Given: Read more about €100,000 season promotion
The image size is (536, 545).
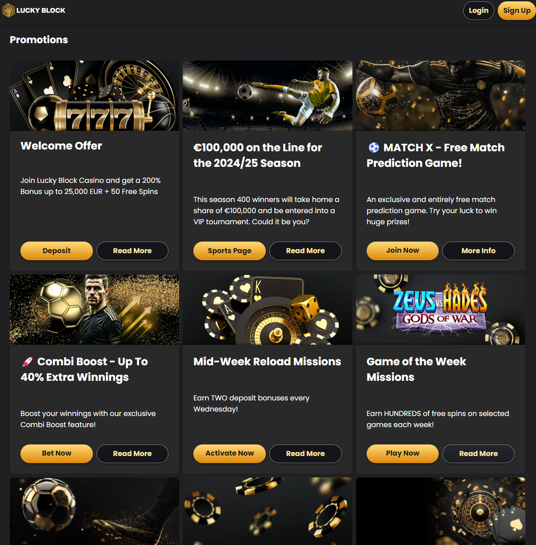Looking at the screenshot, I should click(x=305, y=251).
